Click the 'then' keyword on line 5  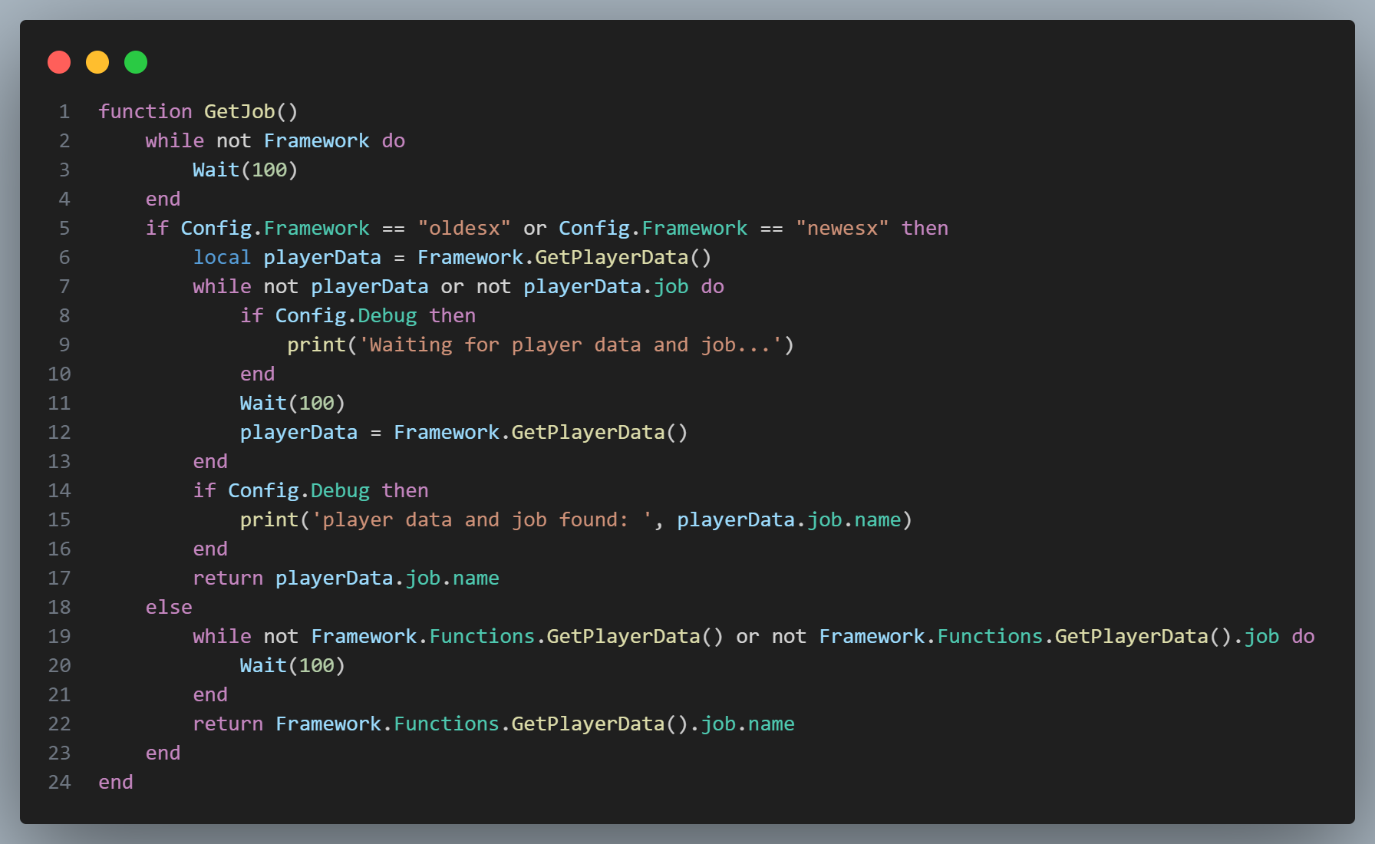[925, 229]
